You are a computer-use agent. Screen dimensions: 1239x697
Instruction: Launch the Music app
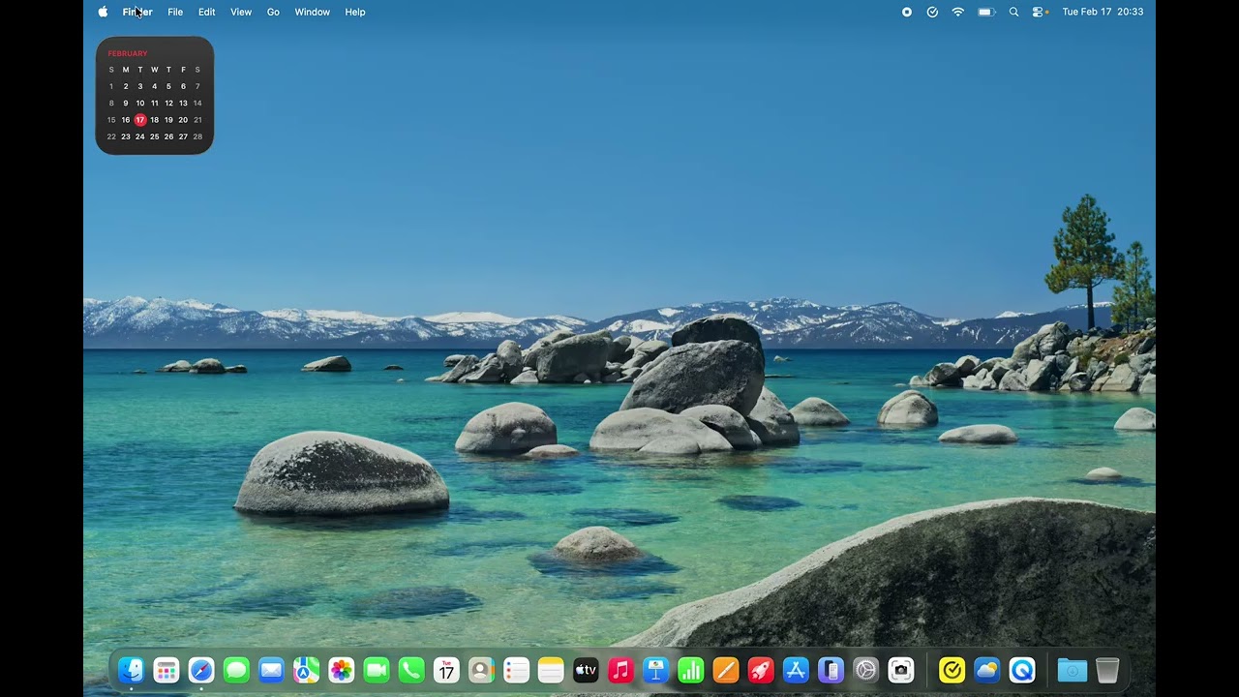[x=620, y=670]
